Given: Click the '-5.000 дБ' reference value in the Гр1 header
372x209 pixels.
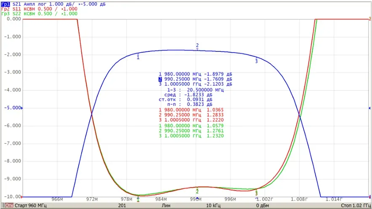Looking at the screenshot, I should (93, 4).
